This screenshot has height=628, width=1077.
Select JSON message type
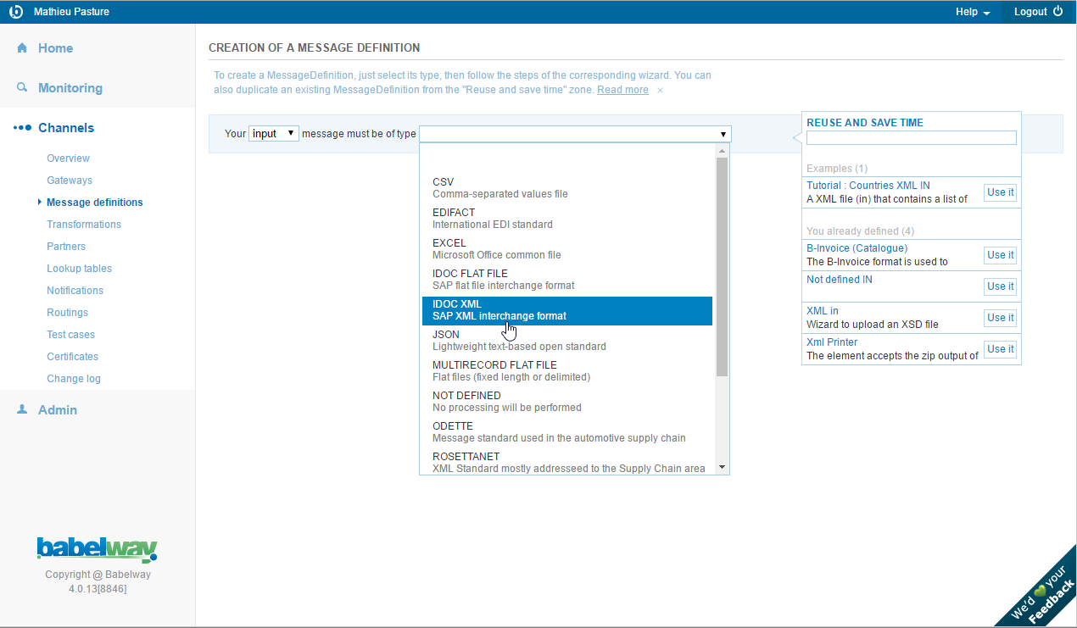tap(567, 341)
